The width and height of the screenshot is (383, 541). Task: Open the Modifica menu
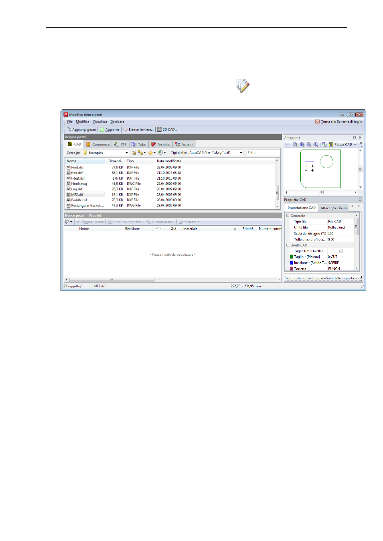83,121
